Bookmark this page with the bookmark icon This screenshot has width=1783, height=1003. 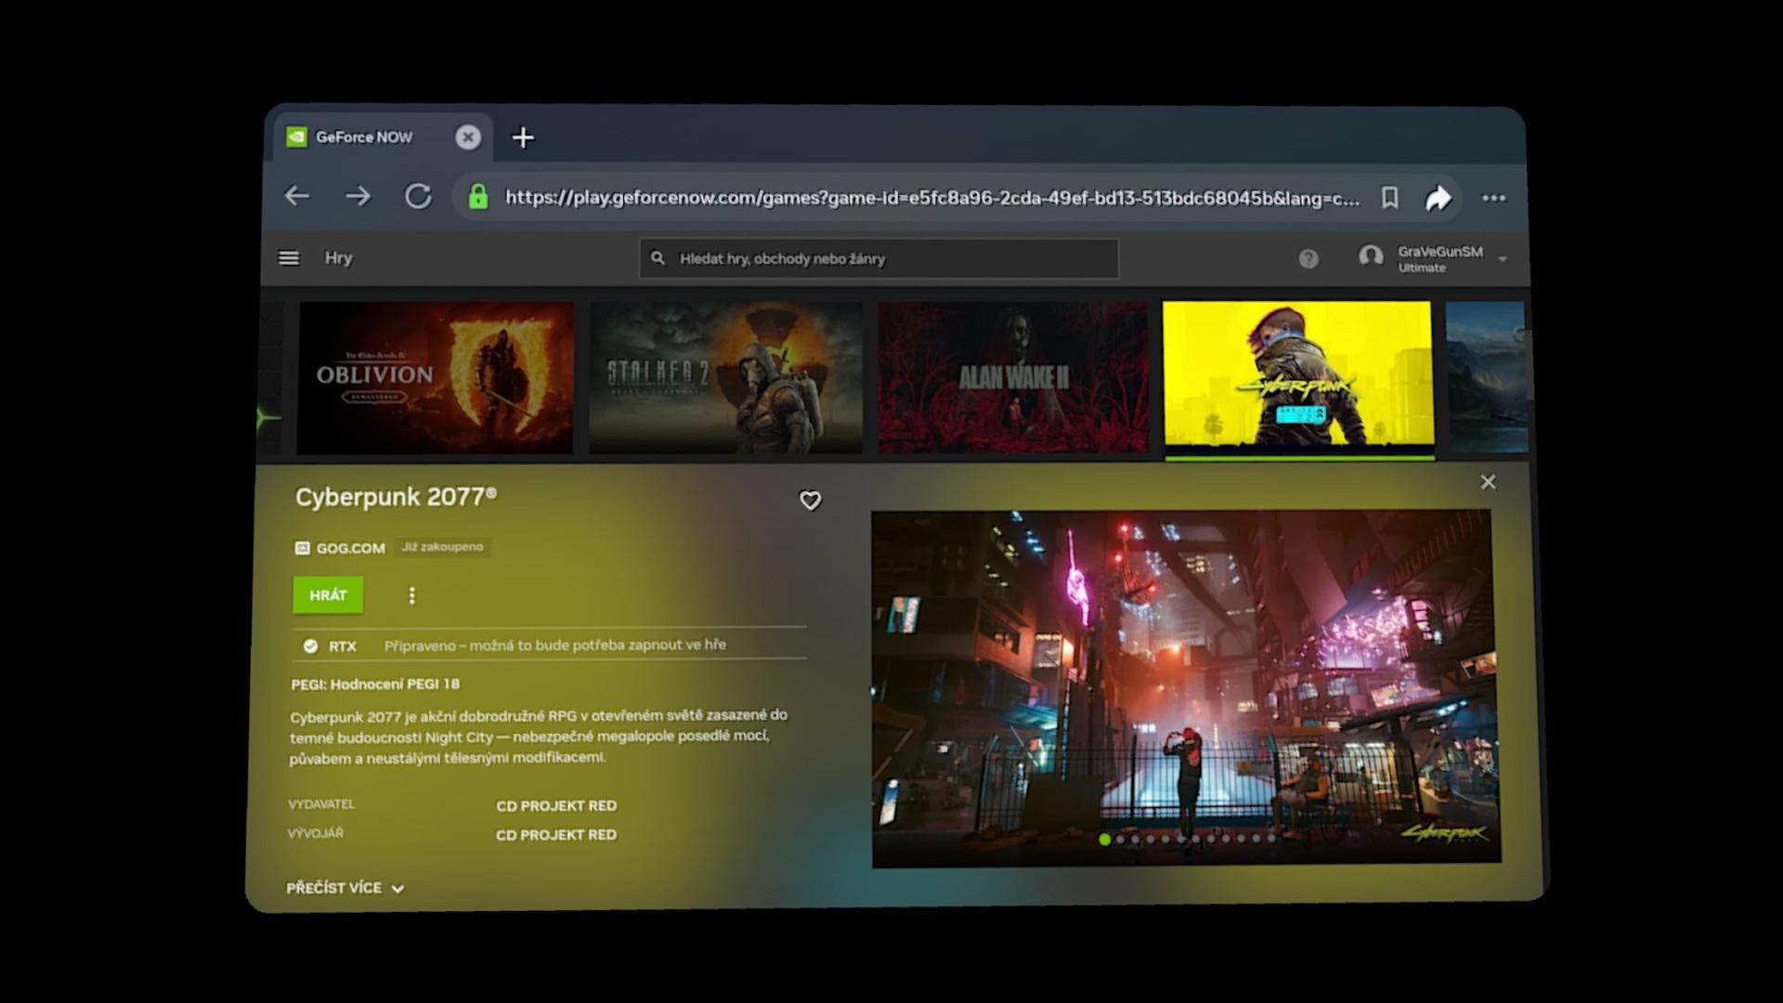[1389, 198]
